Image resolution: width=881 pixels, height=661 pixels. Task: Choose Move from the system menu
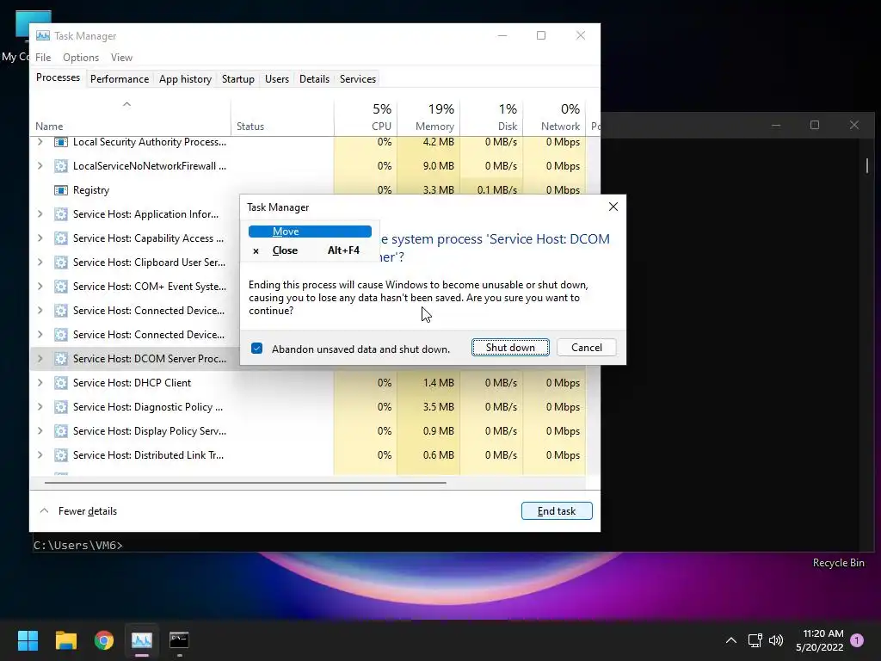click(310, 232)
